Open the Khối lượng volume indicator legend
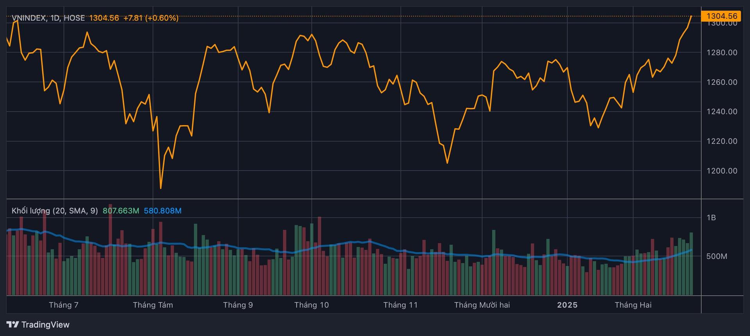Screen dimensions: 750x336 (55, 211)
